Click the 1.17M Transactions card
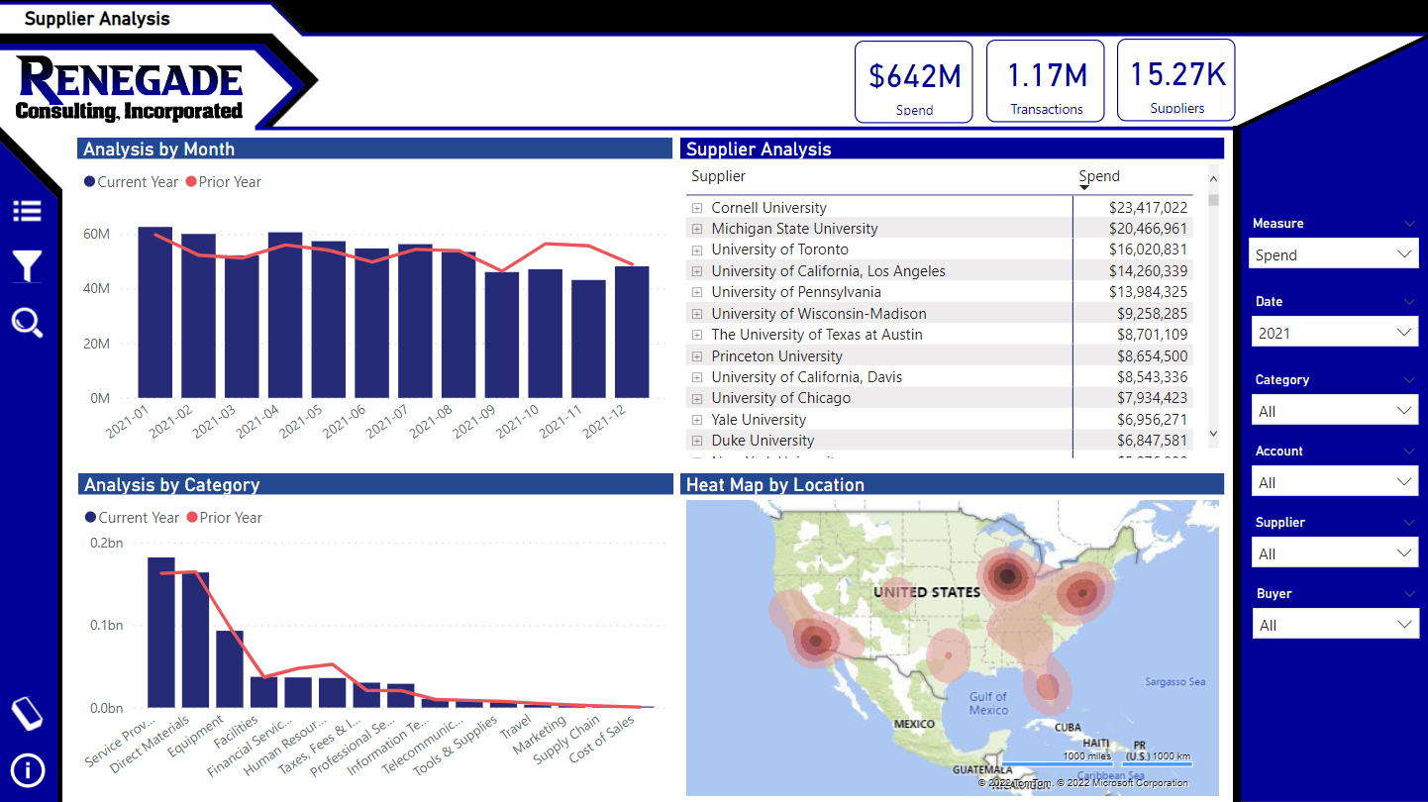 pos(1046,81)
